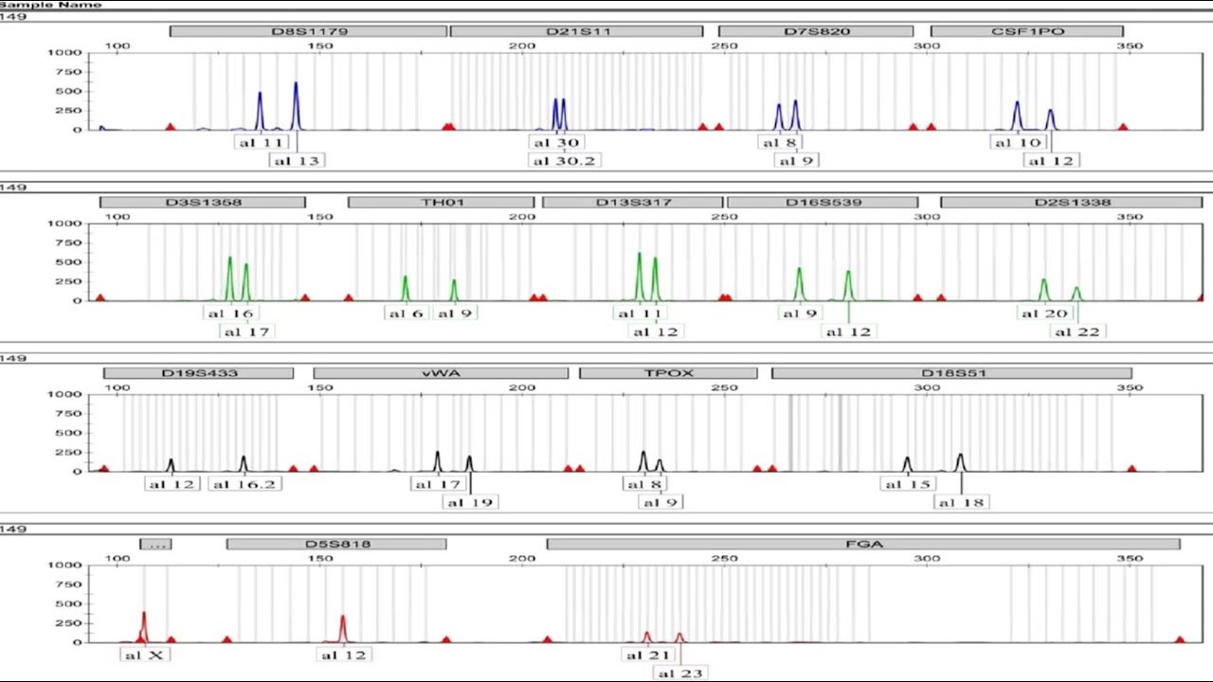Select allele label "al 15" under D18S51
This screenshot has height=682, width=1213.
tap(908, 484)
